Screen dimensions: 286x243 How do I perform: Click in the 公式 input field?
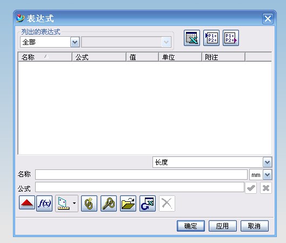[139, 187]
